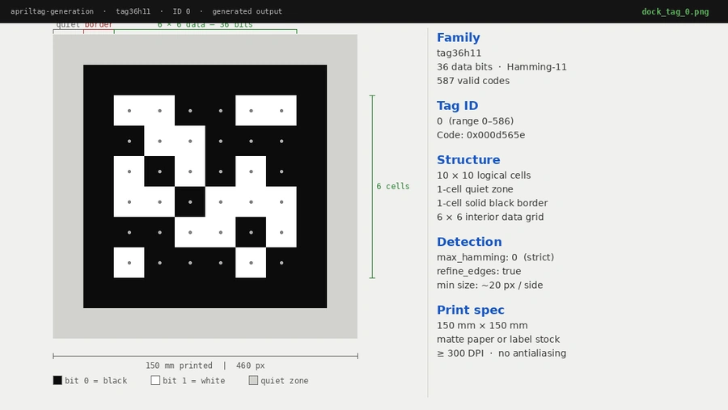The width and height of the screenshot is (728, 410).
Task: Select the Structure section heading
Action: pyautogui.click(x=468, y=160)
